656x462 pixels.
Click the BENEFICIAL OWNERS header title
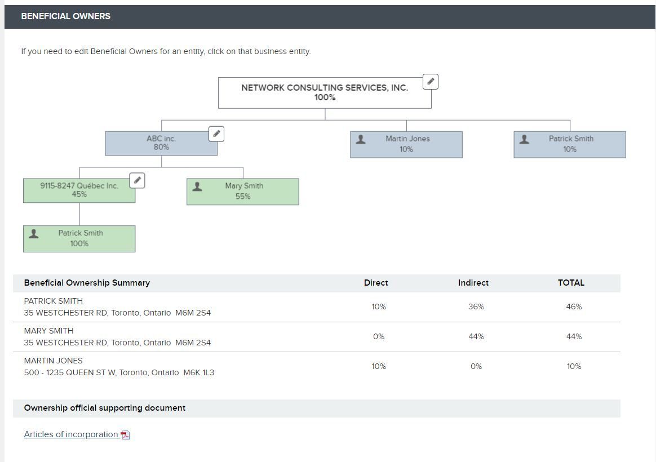click(66, 16)
